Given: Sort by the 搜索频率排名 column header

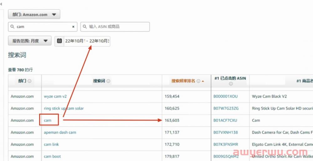Looking at the screenshot, I should point(183,81).
